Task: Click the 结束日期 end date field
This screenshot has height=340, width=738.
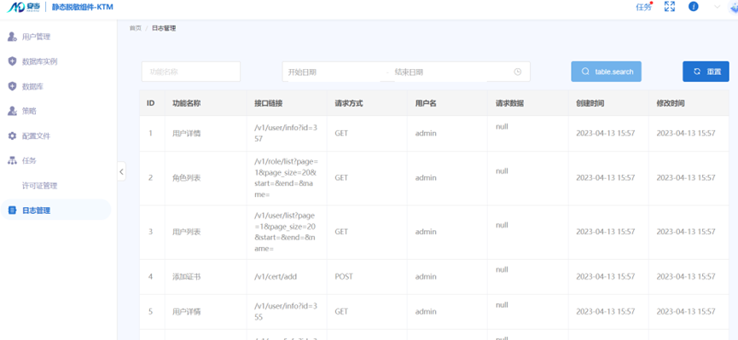Action: (440, 72)
